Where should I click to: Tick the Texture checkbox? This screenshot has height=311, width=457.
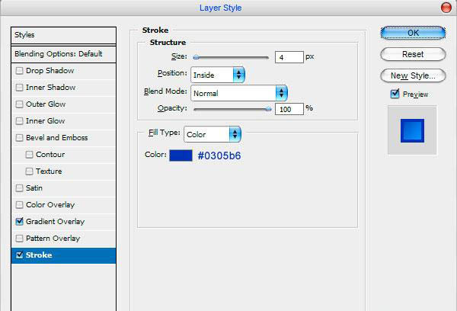coord(29,172)
